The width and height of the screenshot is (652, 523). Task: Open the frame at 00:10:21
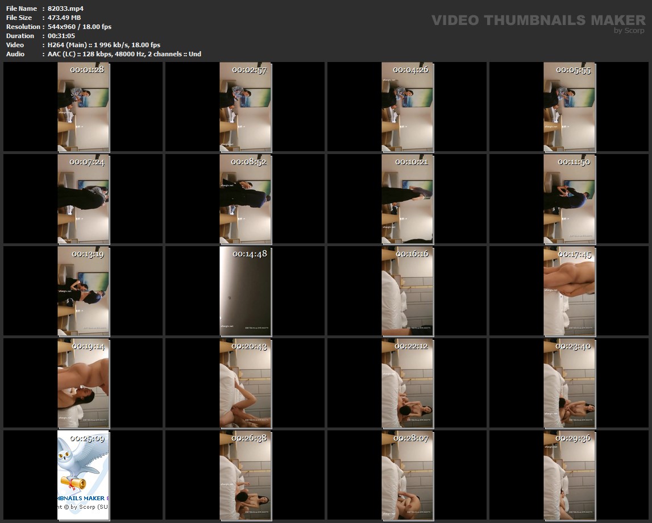408,199
